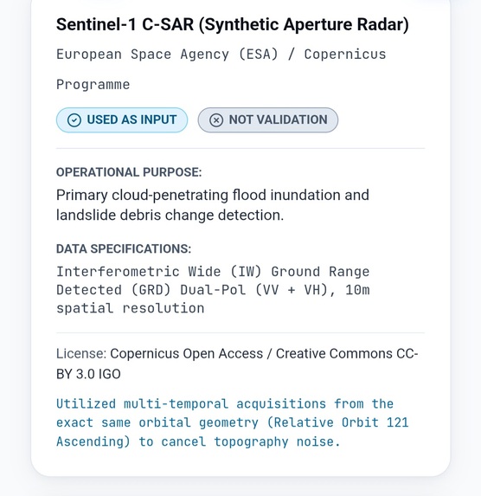The image size is (481, 496).
Task: Click the word Programme under the title
Action: click(x=93, y=85)
